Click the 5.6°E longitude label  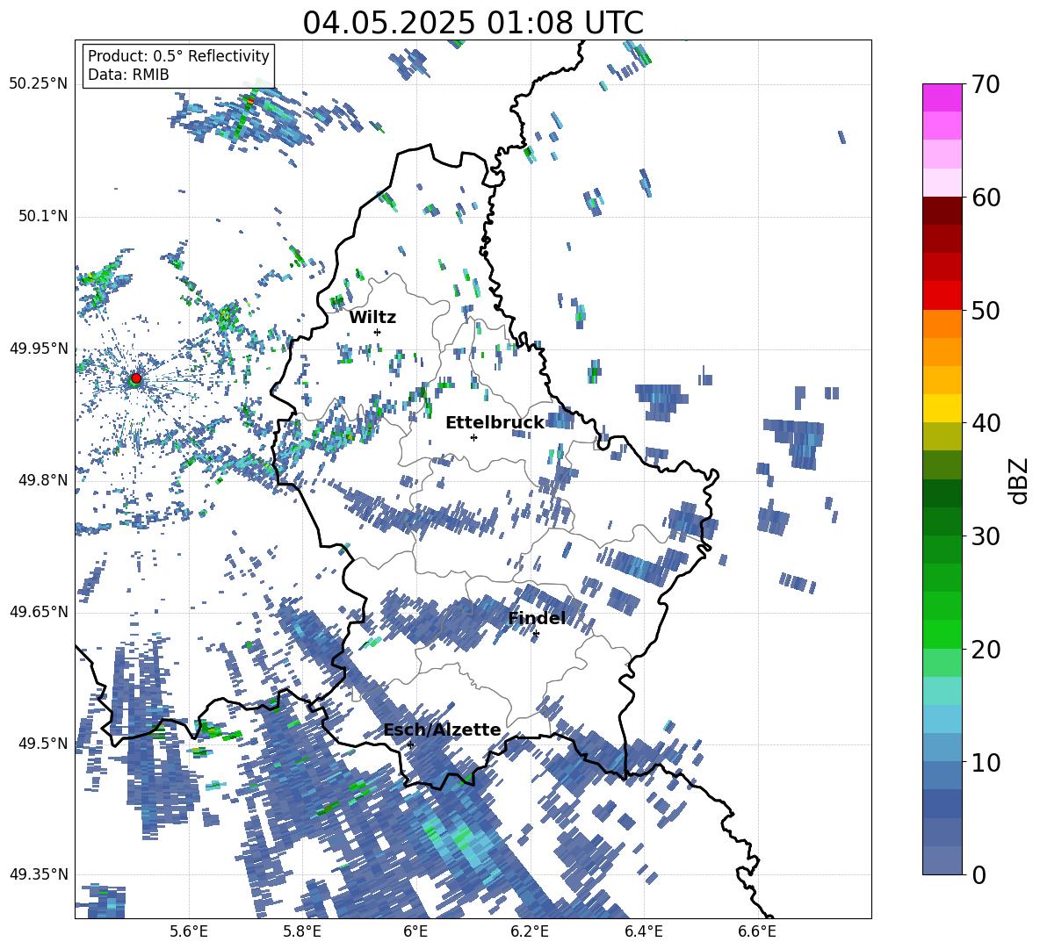point(189,931)
